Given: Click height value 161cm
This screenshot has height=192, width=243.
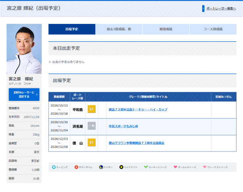Looking at the screenshot, I should tap(35, 126).
